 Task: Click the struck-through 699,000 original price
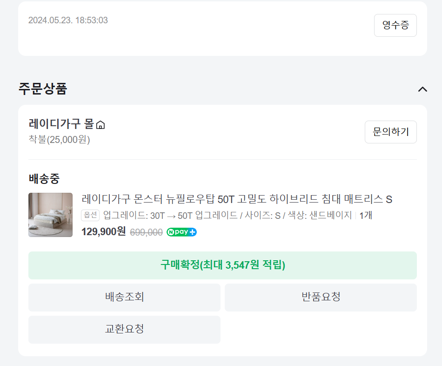(x=146, y=232)
